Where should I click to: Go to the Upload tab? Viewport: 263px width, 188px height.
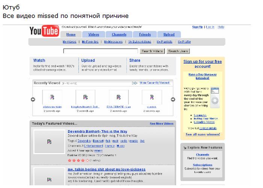[x=169, y=35]
